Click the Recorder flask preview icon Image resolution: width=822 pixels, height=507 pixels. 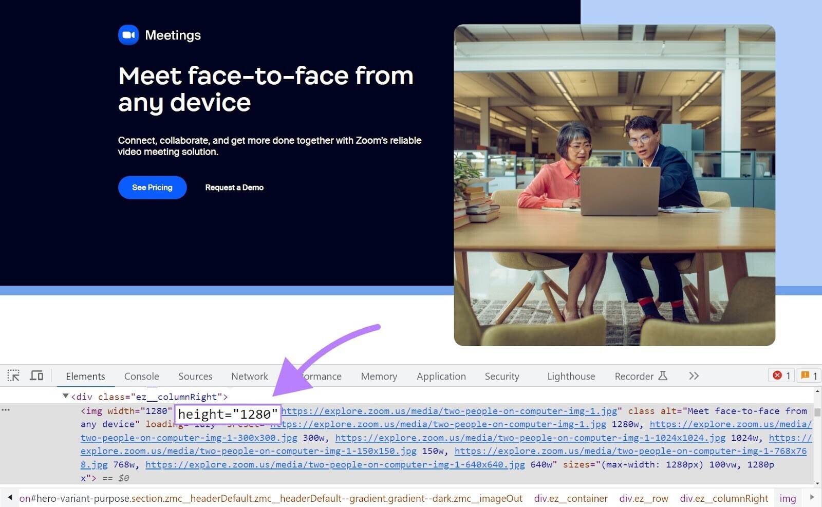[663, 376]
